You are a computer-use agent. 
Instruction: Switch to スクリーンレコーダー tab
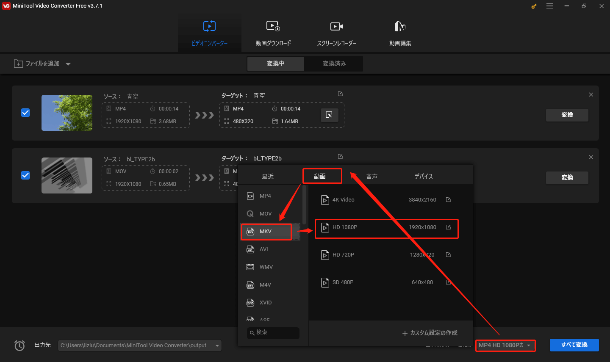coord(337,33)
